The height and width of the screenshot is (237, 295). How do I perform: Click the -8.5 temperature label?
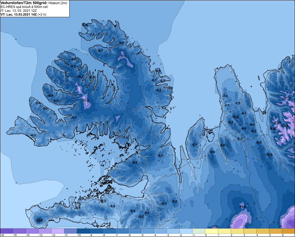[x=164, y=203]
